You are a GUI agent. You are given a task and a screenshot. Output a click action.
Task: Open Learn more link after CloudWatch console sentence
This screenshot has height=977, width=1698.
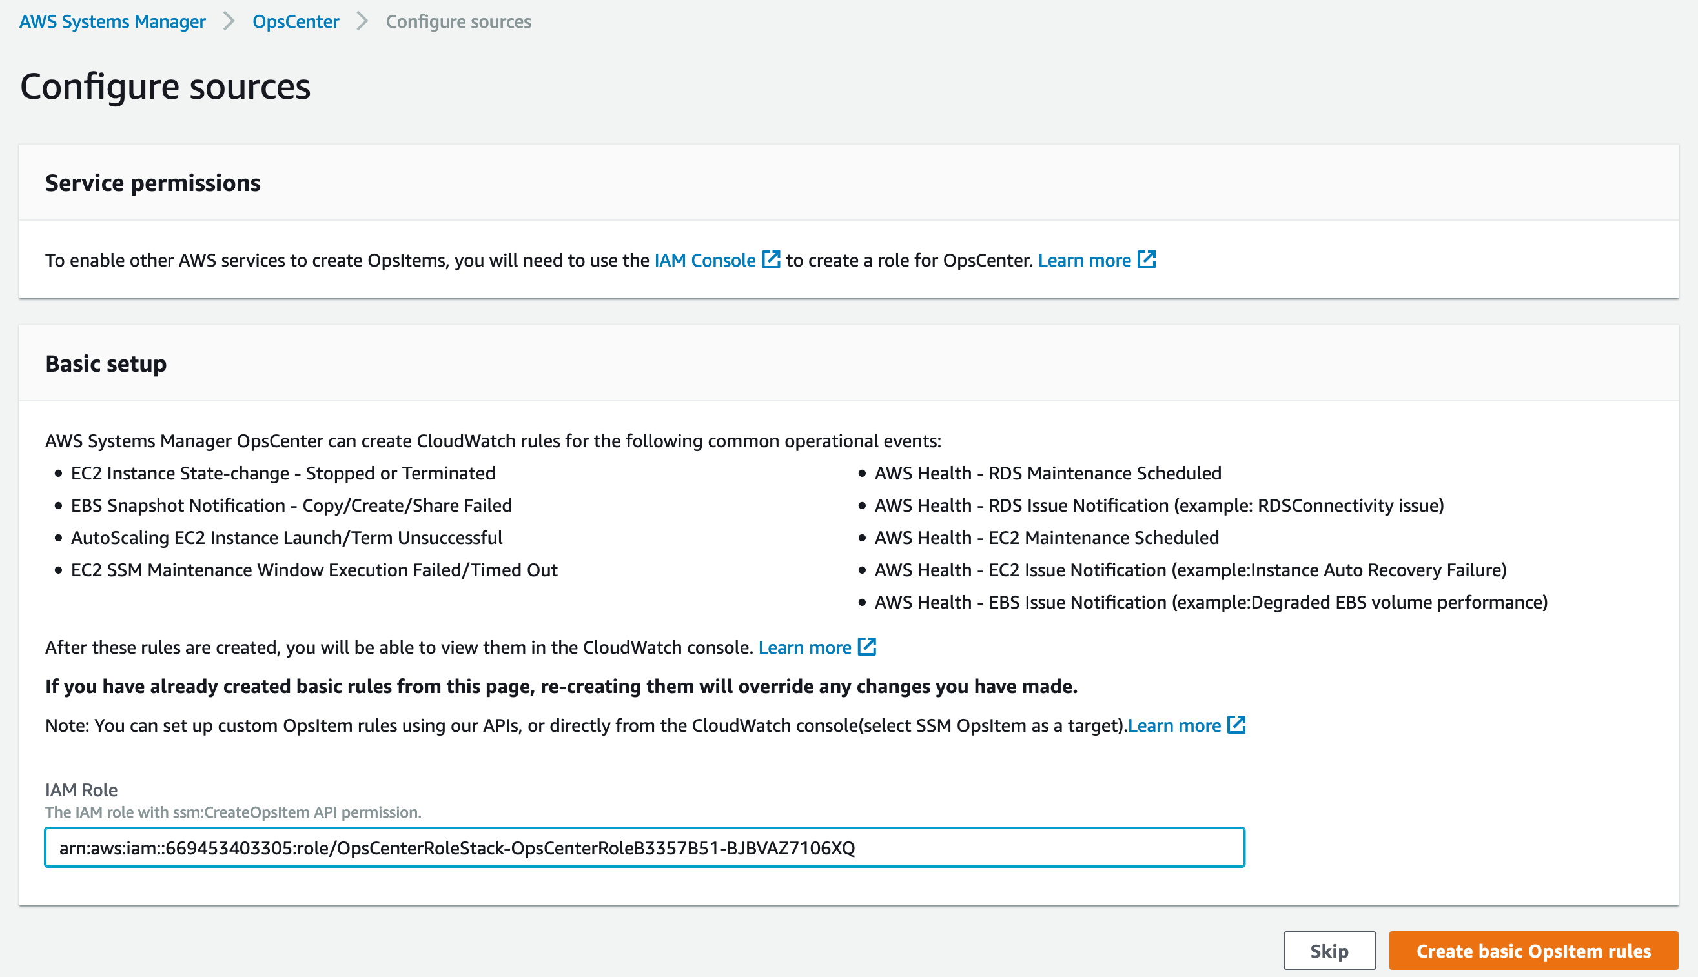pos(804,647)
